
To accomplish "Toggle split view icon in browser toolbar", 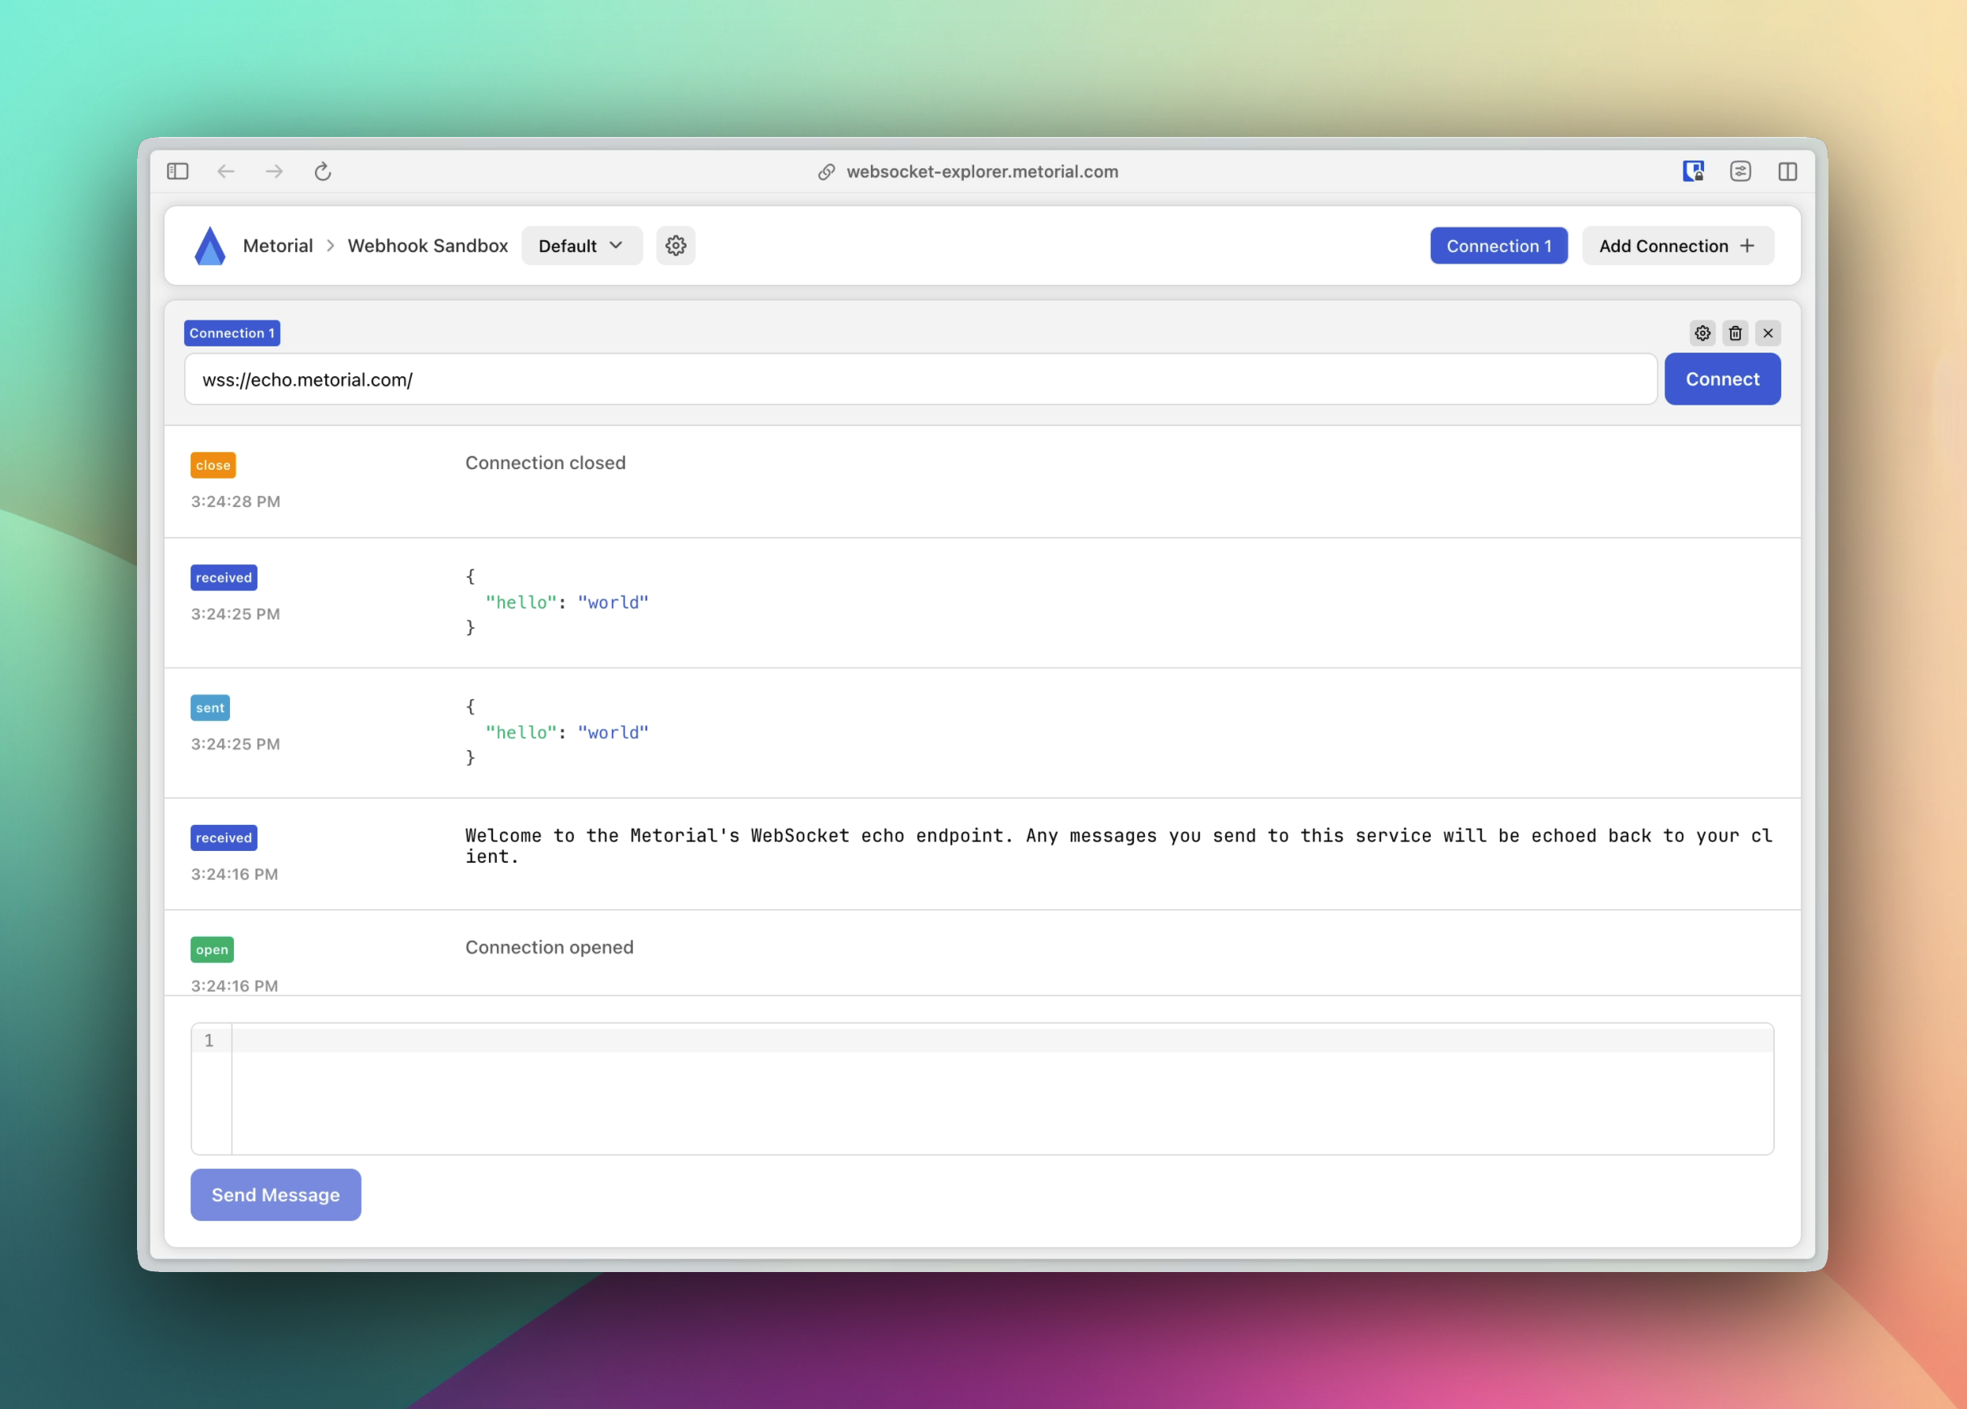I will click(1787, 172).
